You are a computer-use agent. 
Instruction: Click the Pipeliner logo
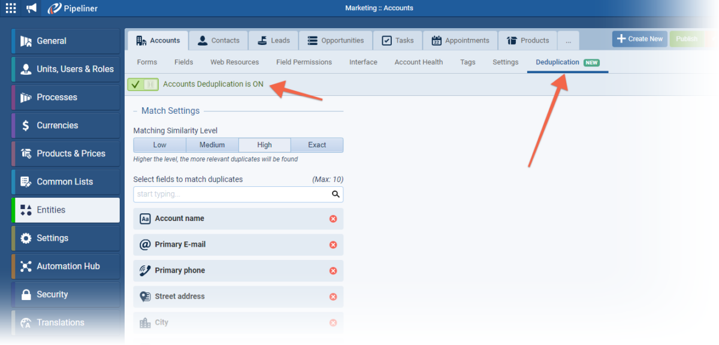pyautogui.click(x=72, y=8)
